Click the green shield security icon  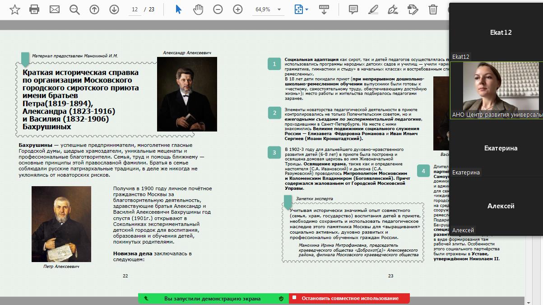click(281, 298)
